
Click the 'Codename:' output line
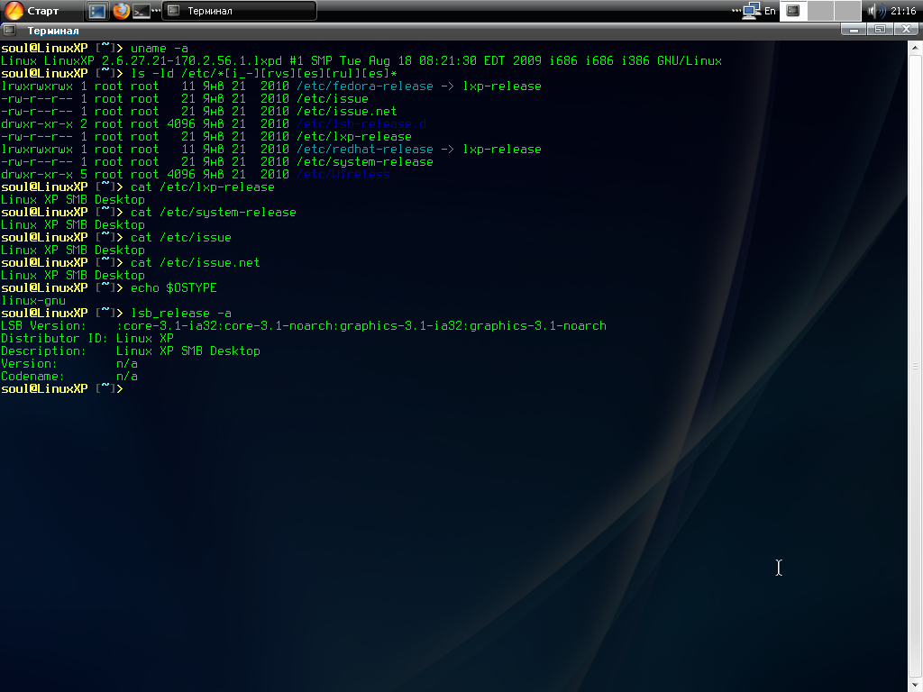pos(69,377)
